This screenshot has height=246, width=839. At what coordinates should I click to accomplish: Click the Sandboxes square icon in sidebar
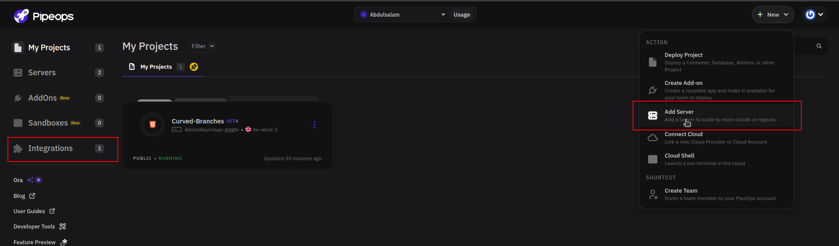click(x=18, y=123)
